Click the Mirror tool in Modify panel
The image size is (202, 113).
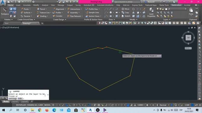(x=133, y=13)
